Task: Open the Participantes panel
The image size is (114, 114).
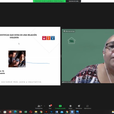Action: coord(39,107)
